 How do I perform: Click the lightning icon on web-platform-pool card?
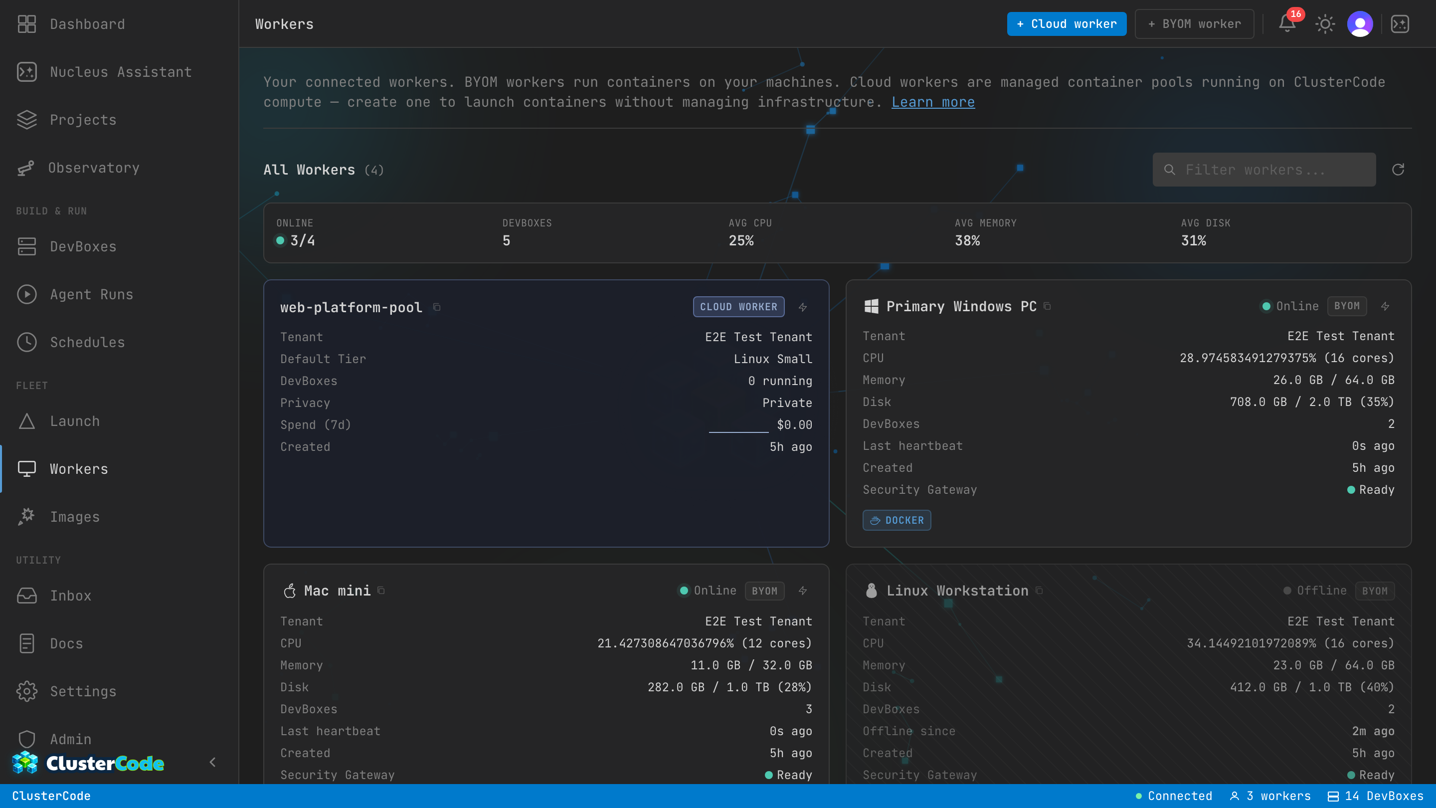click(803, 307)
